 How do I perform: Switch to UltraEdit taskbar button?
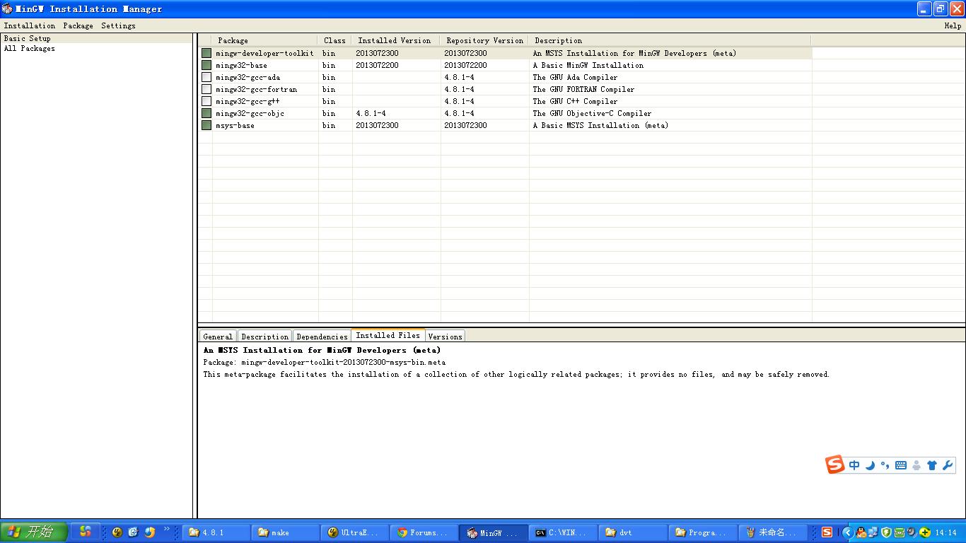[x=355, y=532]
